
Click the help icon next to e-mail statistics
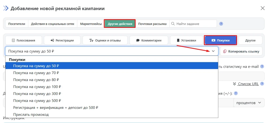coord(262,67)
